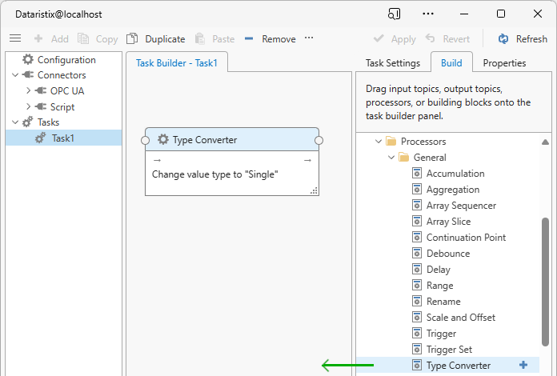Screen dimensions: 557x376
Task: Click the Duplicate page icon
Action: pos(132,38)
